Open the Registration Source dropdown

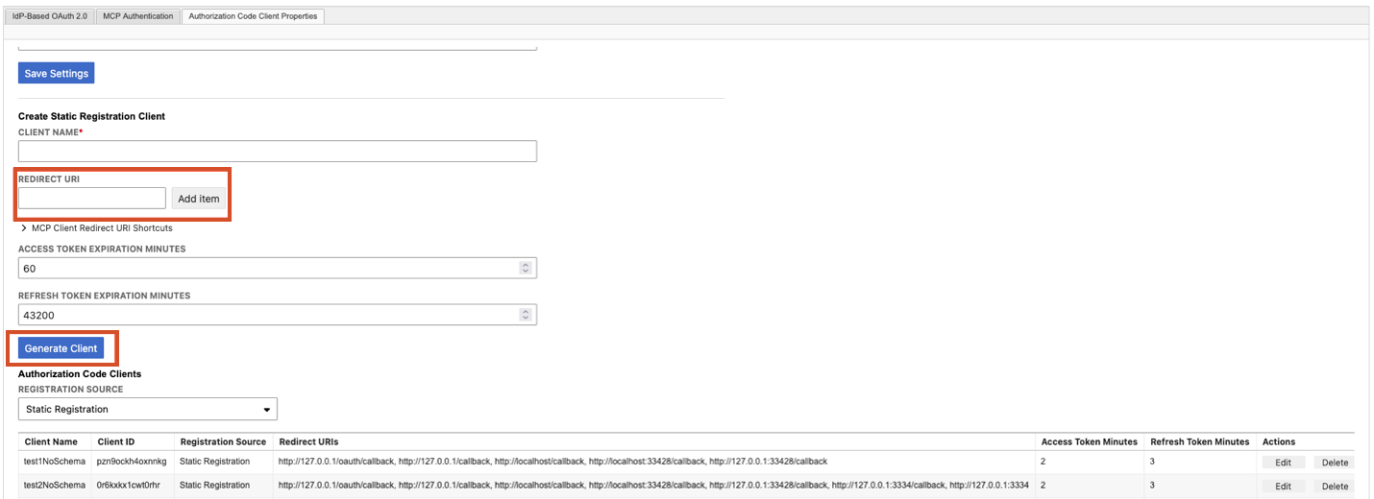(148, 410)
